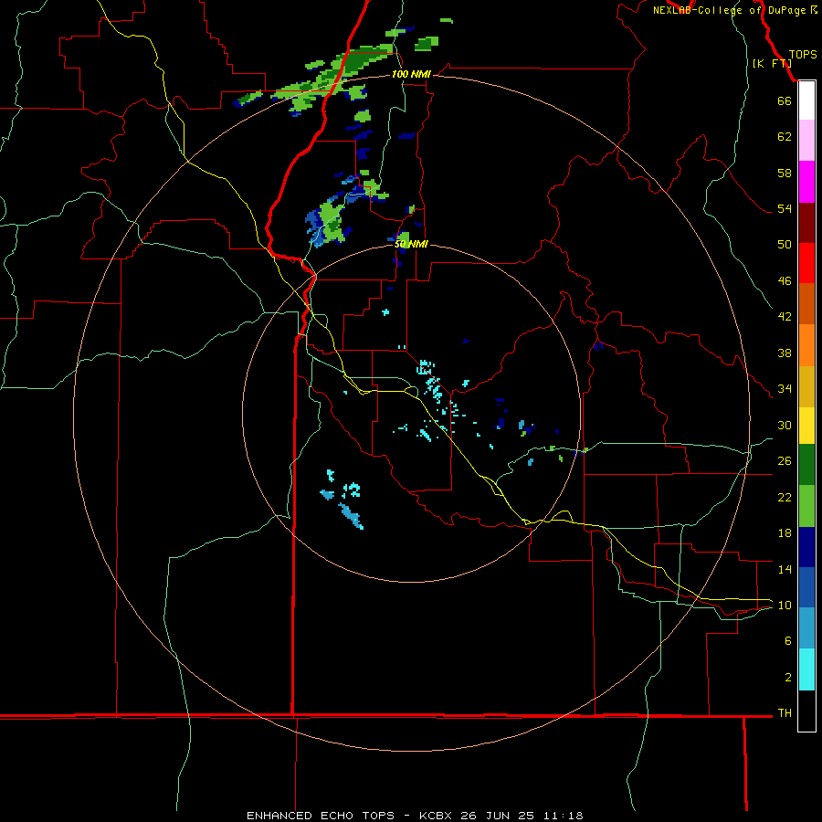This screenshot has height=822, width=822.
Task: Click the dark maroon swatch in the legend
Action: (806, 223)
